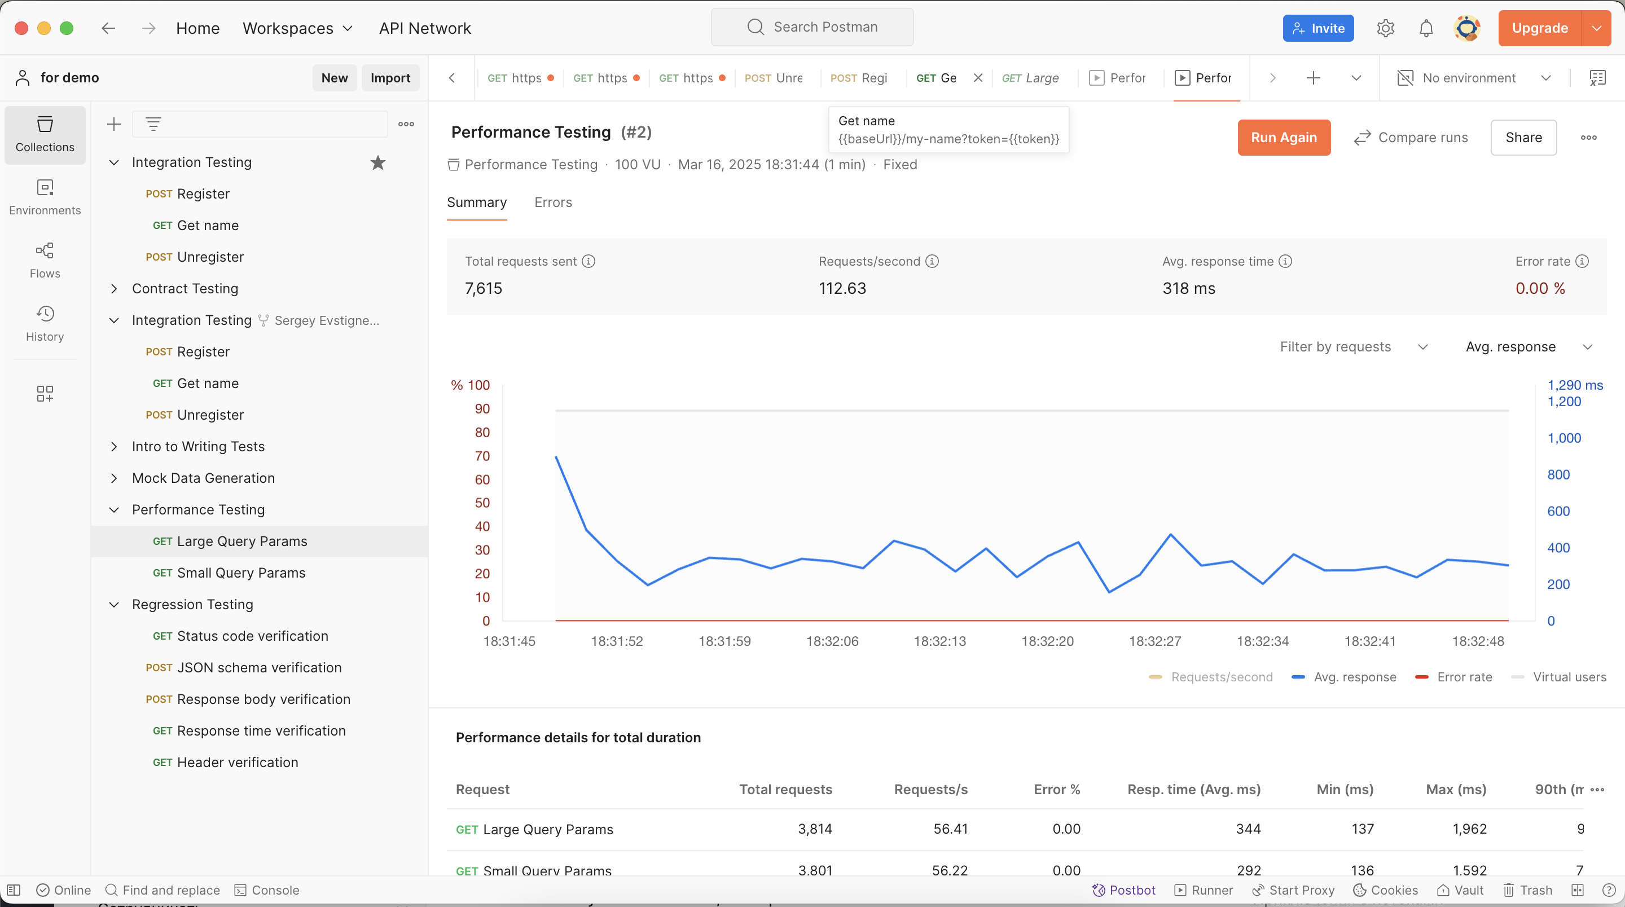Image resolution: width=1625 pixels, height=907 pixels.
Task: Expand the Intro to Writing Tests collection
Action: [x=114, y=447]
